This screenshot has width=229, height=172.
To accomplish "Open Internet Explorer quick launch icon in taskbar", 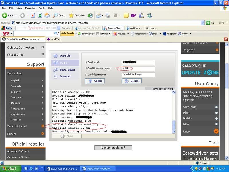I will point(31,169).
